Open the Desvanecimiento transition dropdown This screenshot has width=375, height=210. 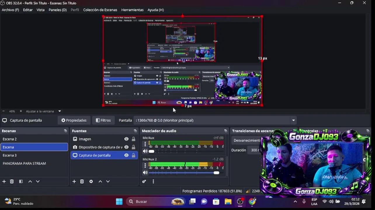click(x=246, y=140)
